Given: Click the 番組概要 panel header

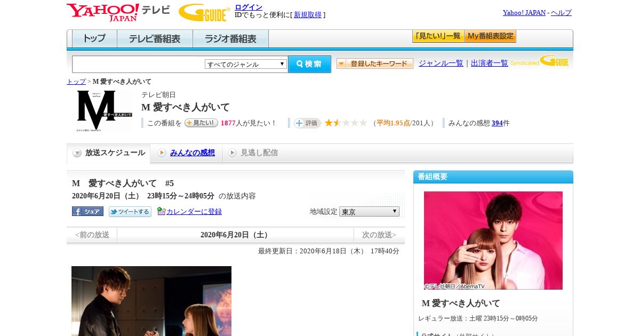Looking at the screenshot, I should click(493, 177).
